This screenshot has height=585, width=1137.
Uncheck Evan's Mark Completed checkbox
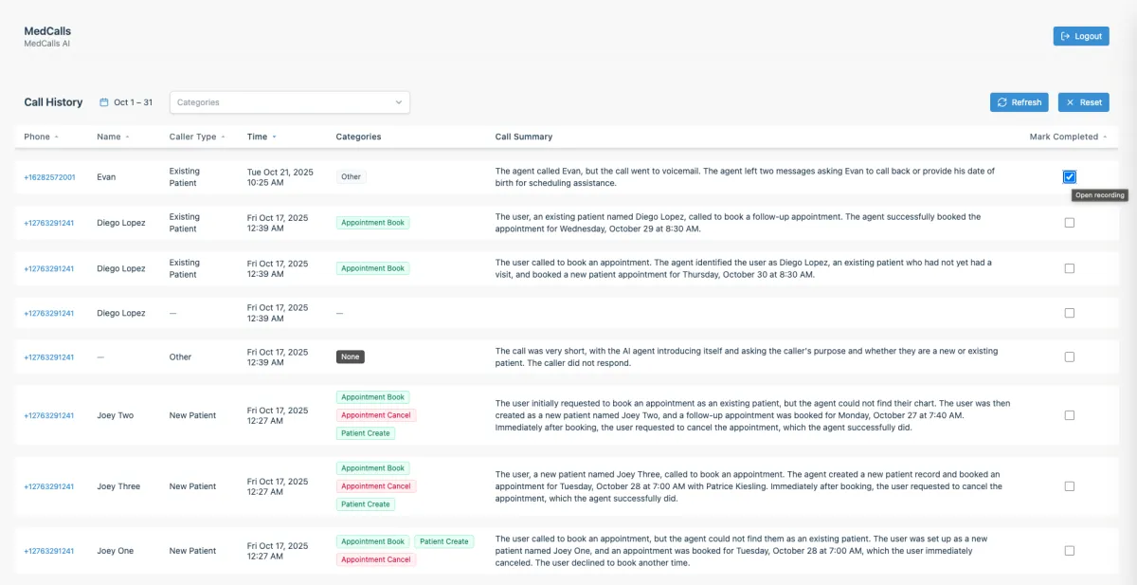pyautogui.click(x=1069, y=176)
